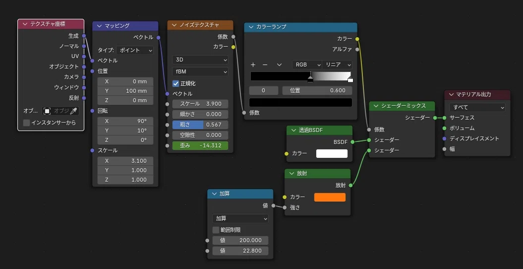Click the location Y field 100 mm
The image size is (523, 269).
tap(125, 91)
